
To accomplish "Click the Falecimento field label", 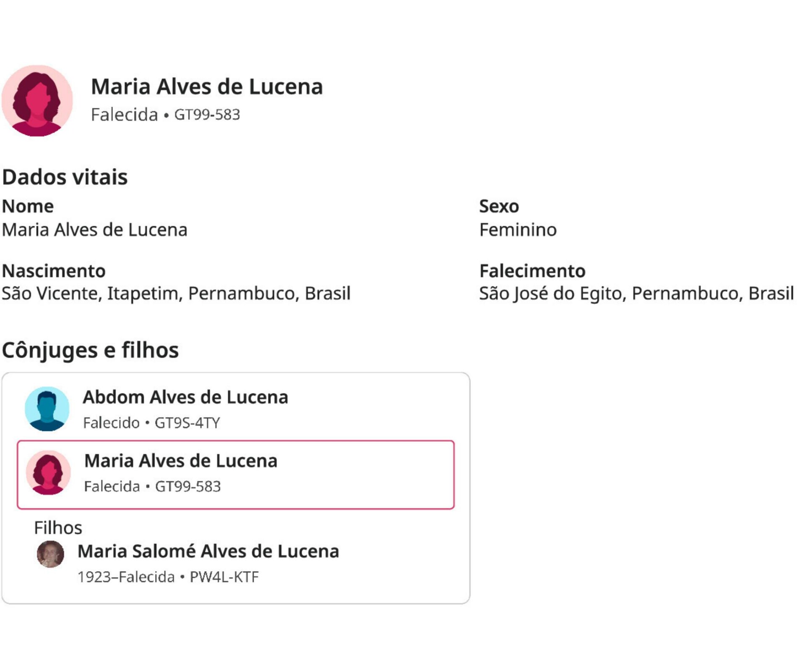I will tap(532, 271).
